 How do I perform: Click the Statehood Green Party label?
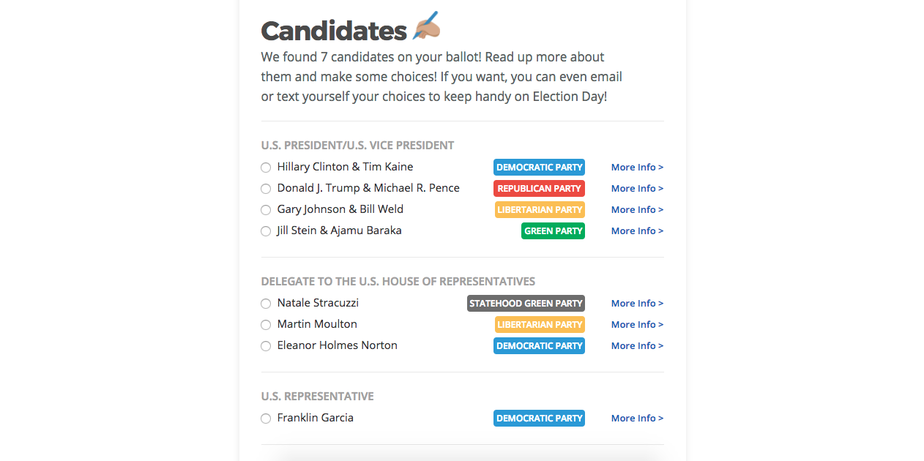click(x=526, y=303)
